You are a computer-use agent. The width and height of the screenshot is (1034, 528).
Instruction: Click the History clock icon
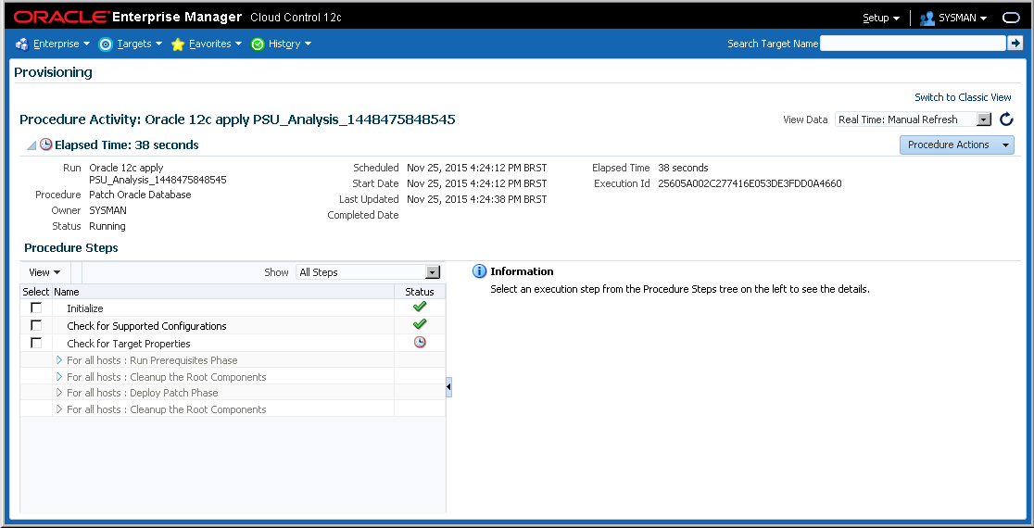coord(258,44)
